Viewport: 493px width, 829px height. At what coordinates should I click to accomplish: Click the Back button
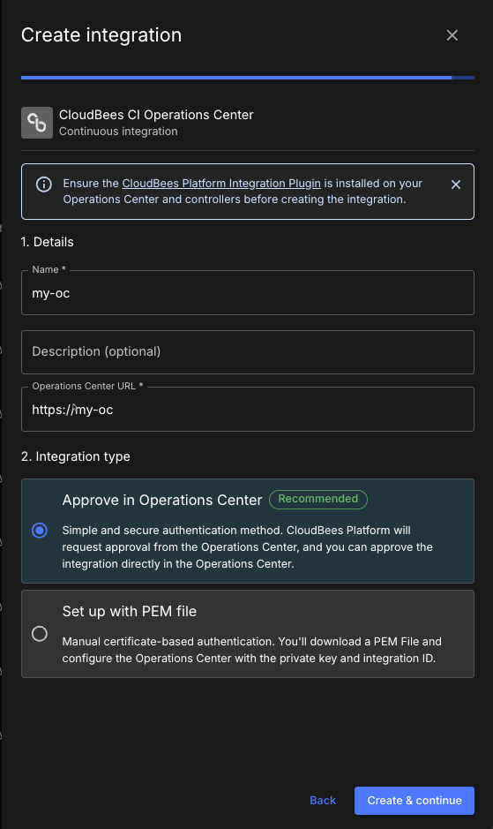323,801
